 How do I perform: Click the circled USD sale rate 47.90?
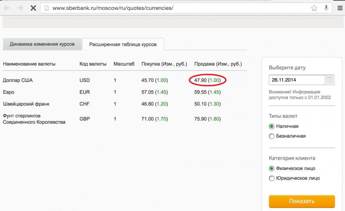pyautogui.click(x=208, y=80)
